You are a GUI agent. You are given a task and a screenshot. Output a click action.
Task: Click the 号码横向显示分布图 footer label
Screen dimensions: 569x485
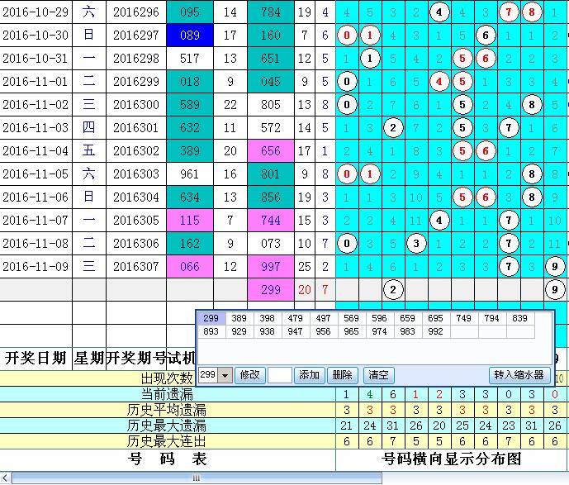(452, 459)
